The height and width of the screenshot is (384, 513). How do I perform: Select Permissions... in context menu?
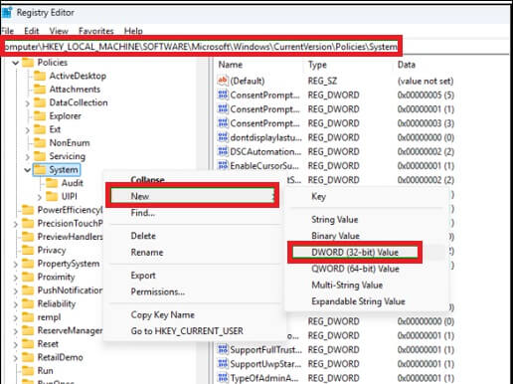pos(158,291)
